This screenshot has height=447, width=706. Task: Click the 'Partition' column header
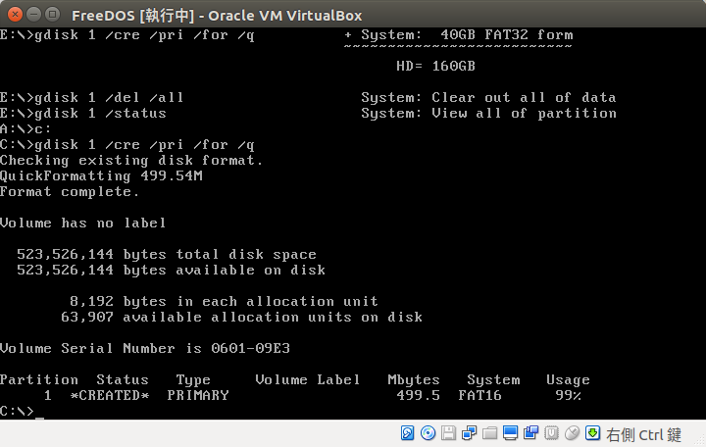[39, 380]
